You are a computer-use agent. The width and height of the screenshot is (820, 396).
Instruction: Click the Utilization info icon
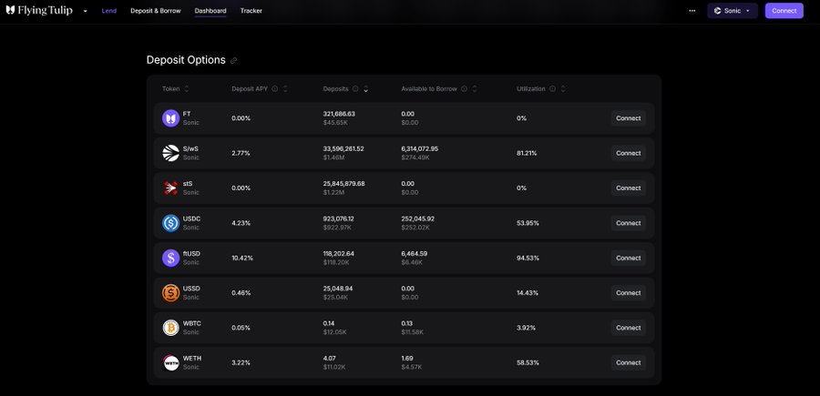click(x=552, y=89)
